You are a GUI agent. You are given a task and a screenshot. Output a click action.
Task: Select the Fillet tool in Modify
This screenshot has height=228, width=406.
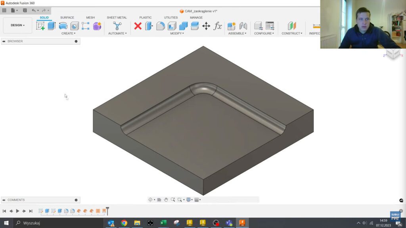(161, 26)
